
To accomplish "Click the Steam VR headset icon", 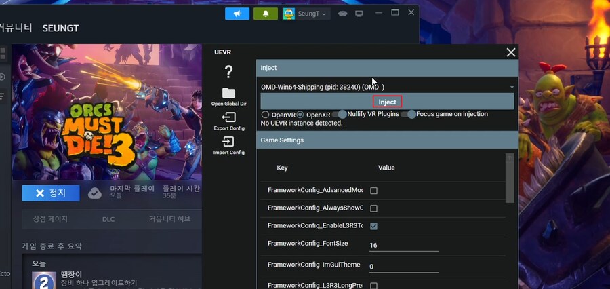I will point(342,14).
